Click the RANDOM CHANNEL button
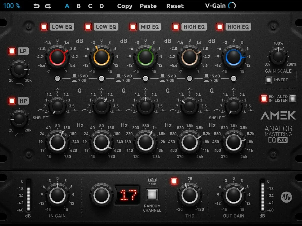The image size is (302, 226). click(x=152, y=195)
